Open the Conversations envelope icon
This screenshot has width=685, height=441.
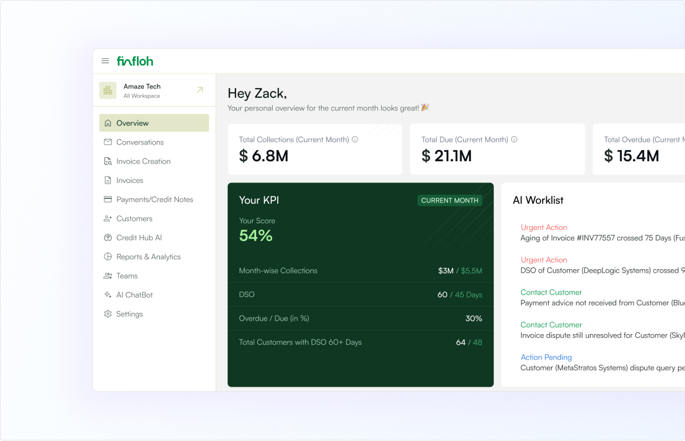[x=108, y=142]
